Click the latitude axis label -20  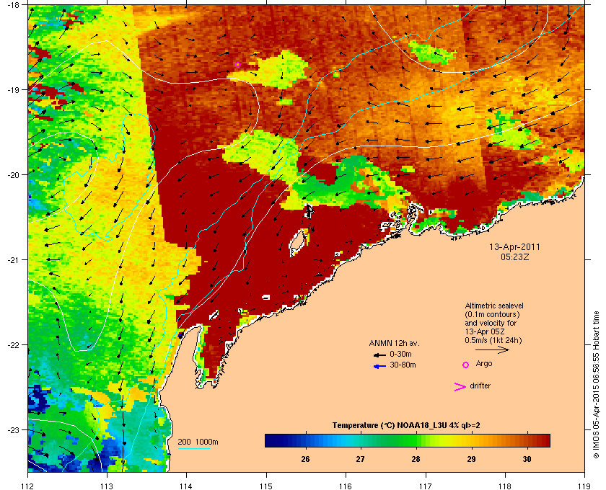[13, 174]
